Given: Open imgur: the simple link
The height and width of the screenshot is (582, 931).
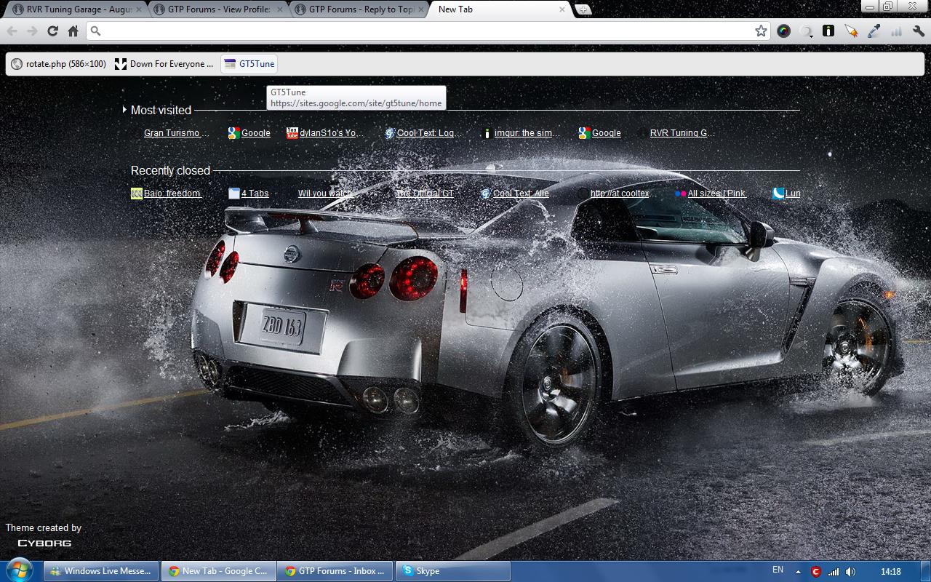Looking at the screenshot, I should point(521,133).
